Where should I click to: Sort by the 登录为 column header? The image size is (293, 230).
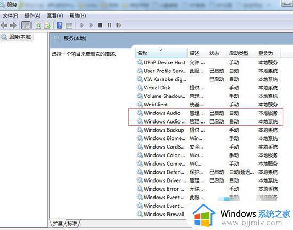pos(268,53)
